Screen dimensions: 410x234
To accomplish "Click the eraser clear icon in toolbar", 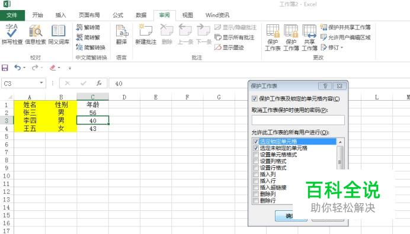I will tap(53, 68).
